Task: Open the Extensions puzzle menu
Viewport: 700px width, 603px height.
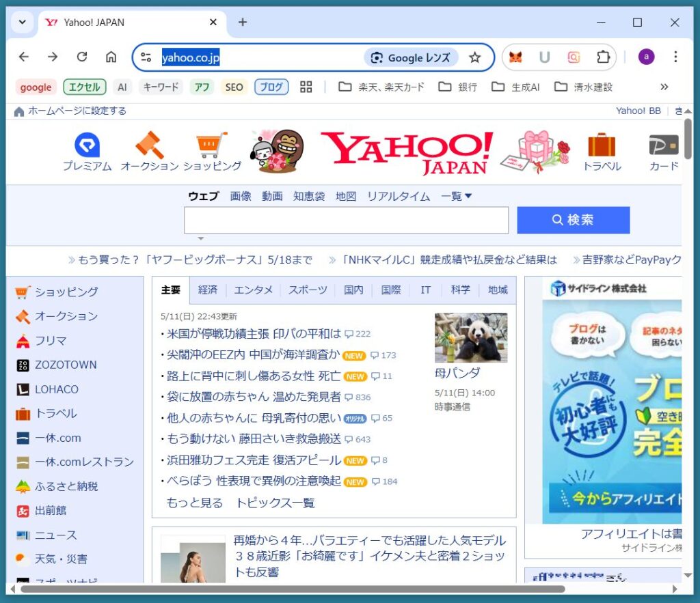Action: (603, 57)
